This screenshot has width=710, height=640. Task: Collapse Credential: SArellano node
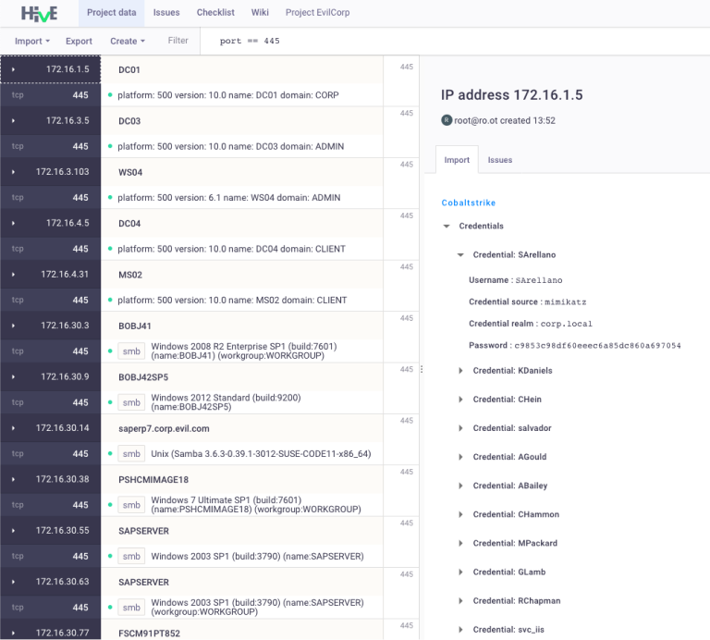point(460,254)
